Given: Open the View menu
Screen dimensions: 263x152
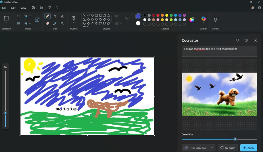Looking at the screenshot, I should point(23,8).
